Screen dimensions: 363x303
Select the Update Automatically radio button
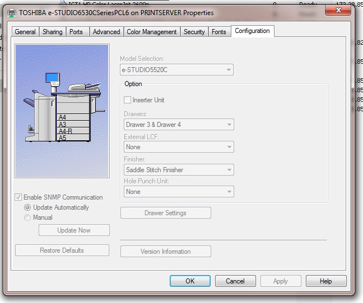pos(27,207)
